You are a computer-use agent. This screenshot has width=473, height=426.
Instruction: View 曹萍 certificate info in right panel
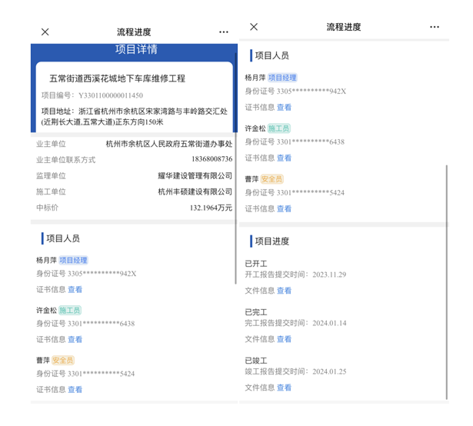pos(284,208)
